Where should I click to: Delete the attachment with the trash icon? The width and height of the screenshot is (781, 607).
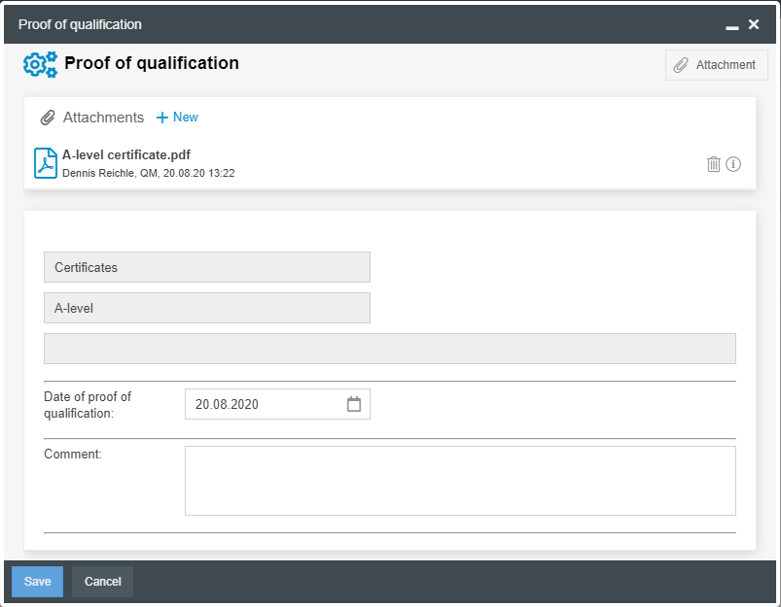pos(713,164)
